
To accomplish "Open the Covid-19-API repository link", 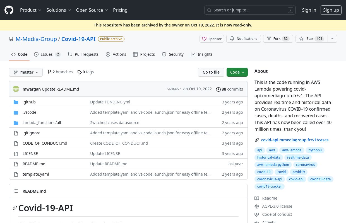I will pyautogui.click(x=78, y=39).
